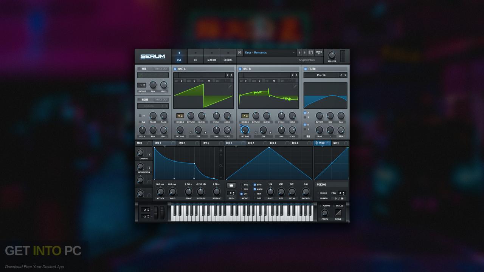Image resolution: width=484 pixels, height=272 pixels.
Task: Open the NOTE modulation tab
Action: coord(340,143)
